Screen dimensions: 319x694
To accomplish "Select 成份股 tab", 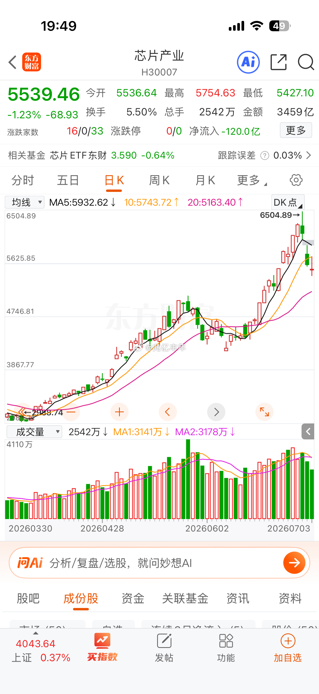I will 81,598.
